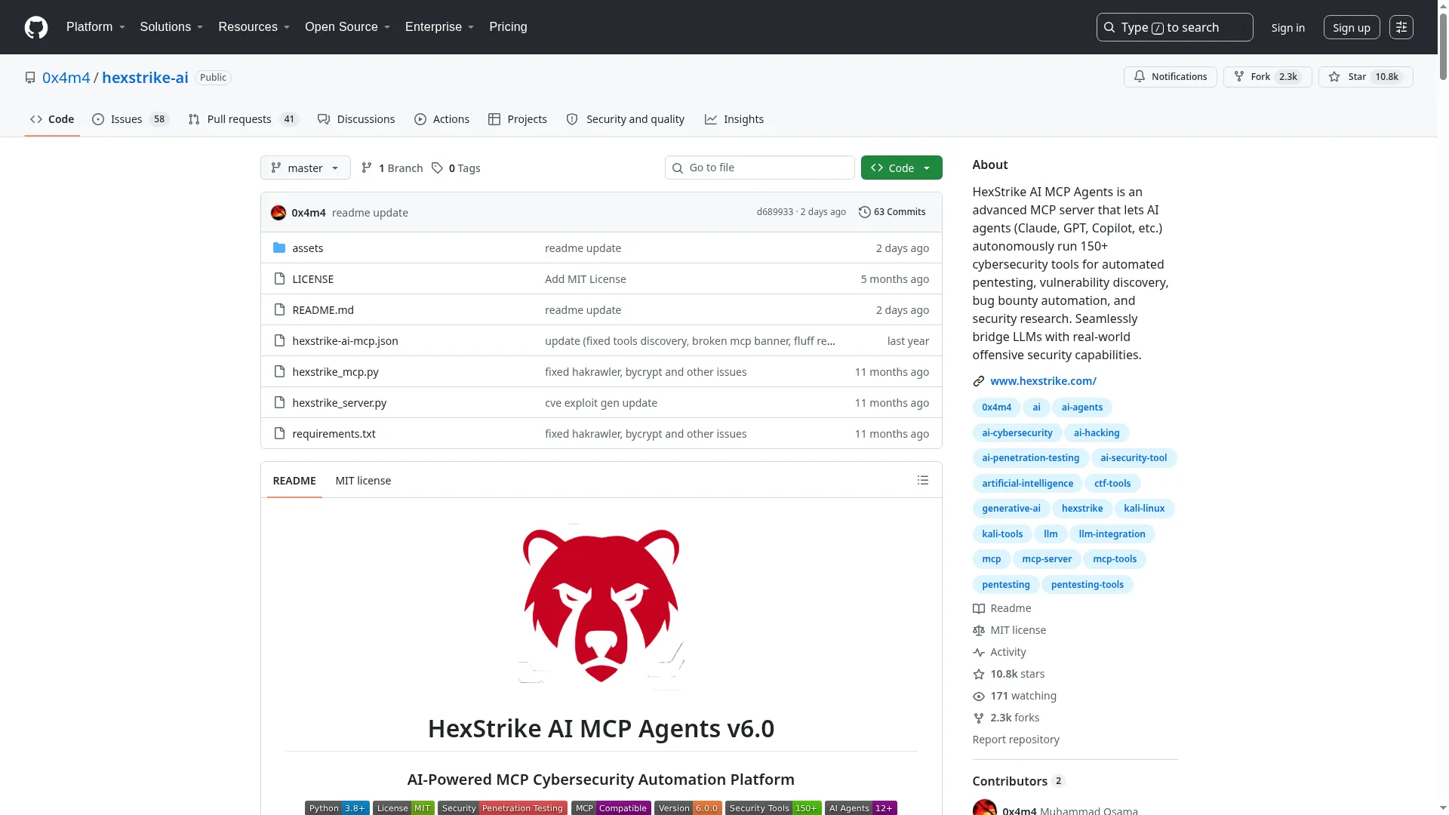This screenshot has width=1449, height=815.
Task: Click the Notifications bell button
Action: pyautogui.click(x=1170, y=77)
